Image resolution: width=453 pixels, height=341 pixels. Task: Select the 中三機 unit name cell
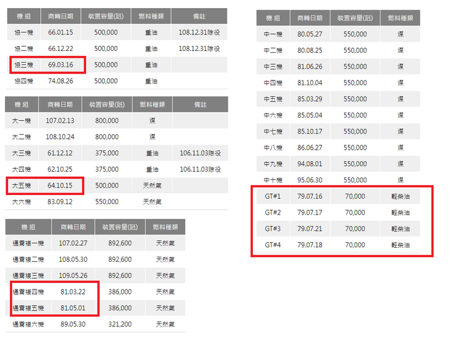coord(272,67)
